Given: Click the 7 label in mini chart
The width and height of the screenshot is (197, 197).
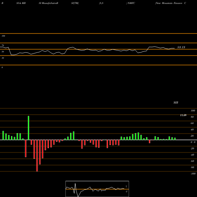Looking at the screenshot, I should click(x=126, y=187).
